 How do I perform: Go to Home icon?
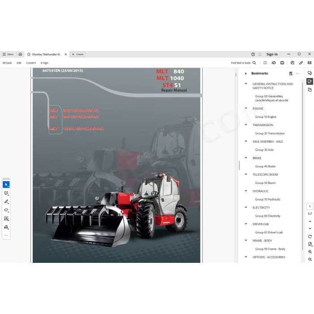(21, 54)
